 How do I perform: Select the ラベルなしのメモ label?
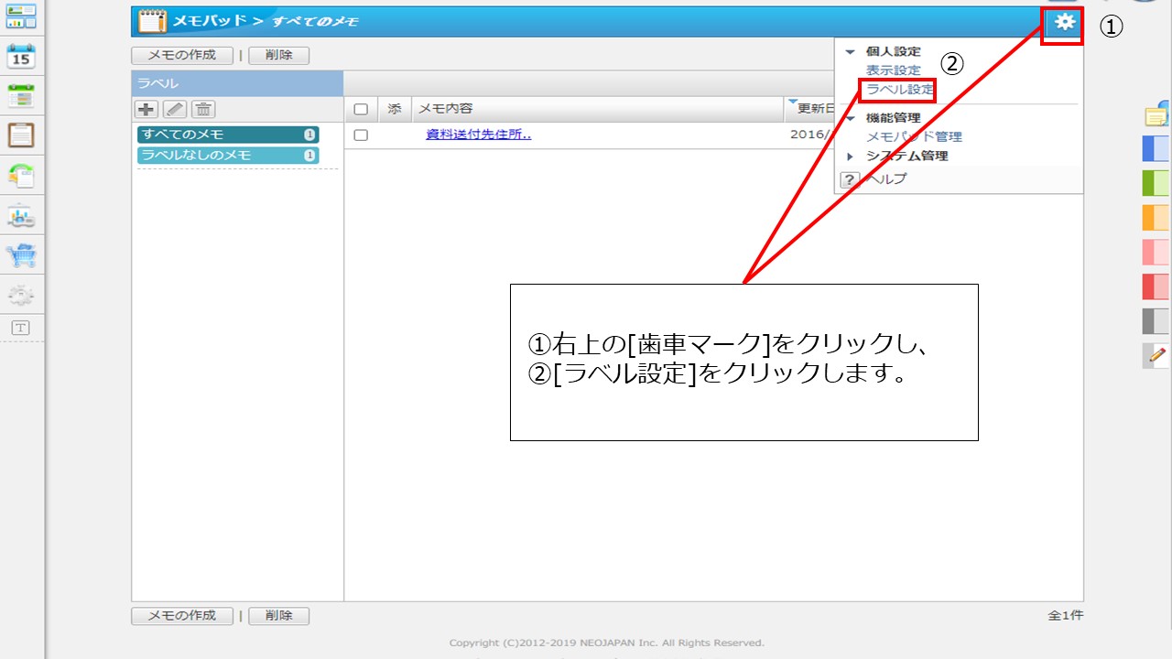[x=228, y=156]
